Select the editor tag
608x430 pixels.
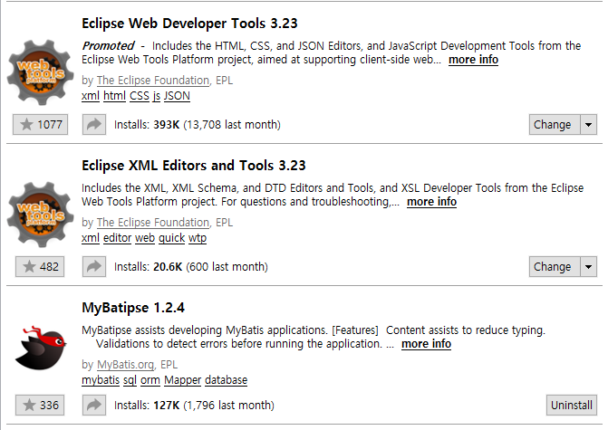(118, 238)
